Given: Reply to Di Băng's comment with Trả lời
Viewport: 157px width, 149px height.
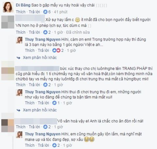Looking at the screenshot, I should (34, 12).
